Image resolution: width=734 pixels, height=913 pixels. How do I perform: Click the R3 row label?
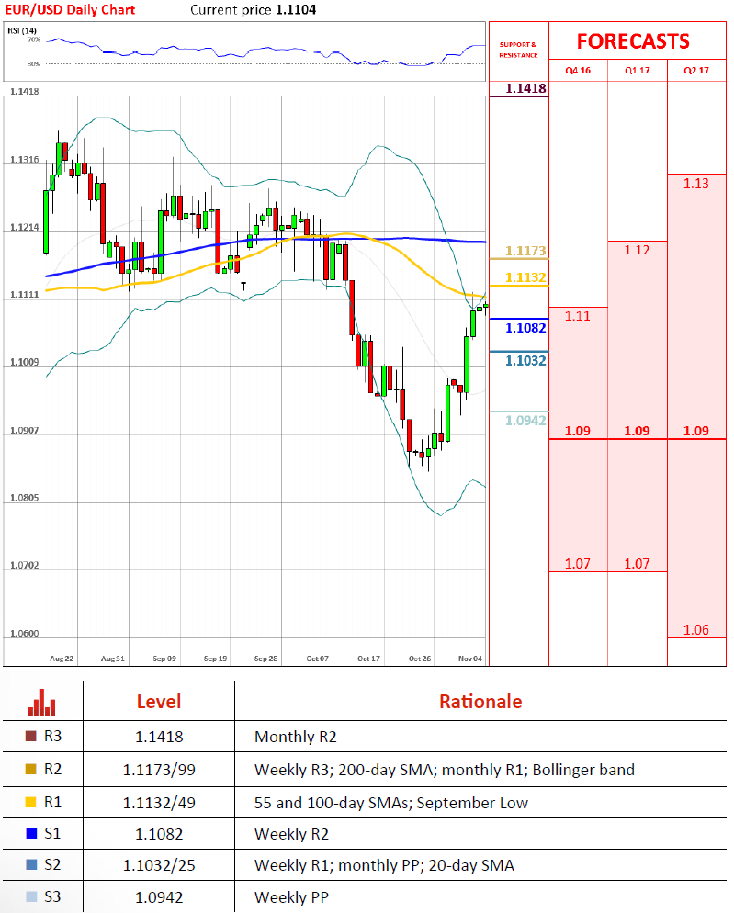pyautogui.click(x=52, y=736)
